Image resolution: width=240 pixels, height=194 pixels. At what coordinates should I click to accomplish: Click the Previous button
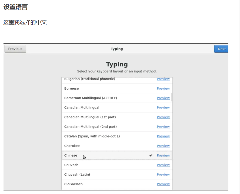pyautogui.click(x=15, y=49)
